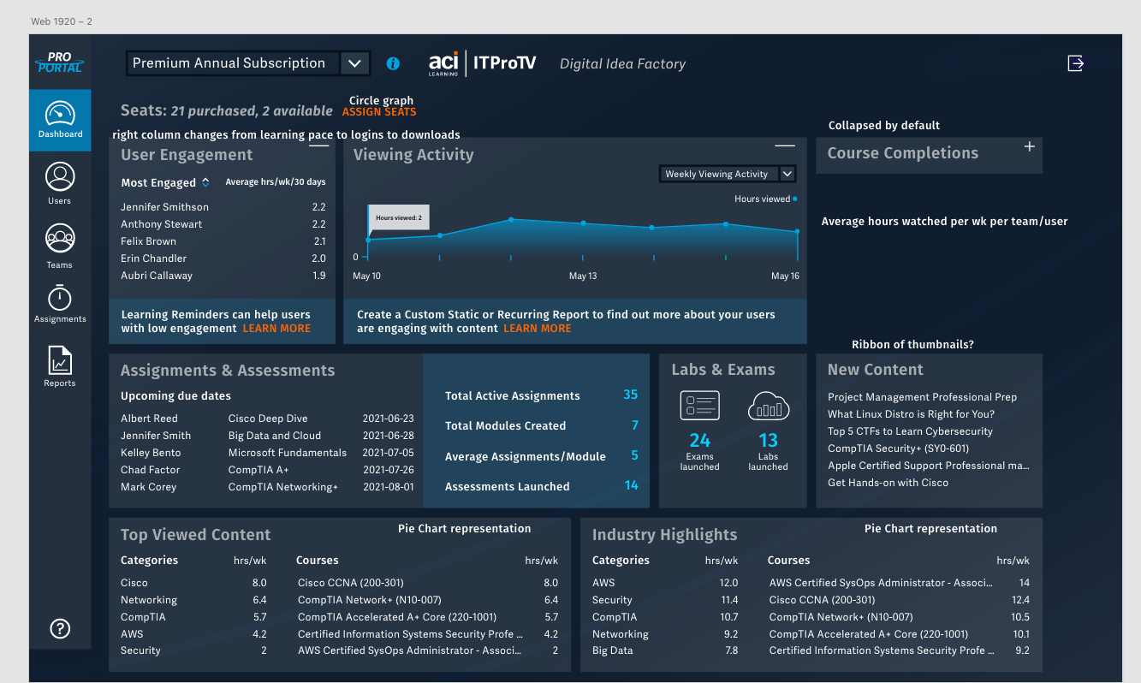The width and height of the screenshot is (1141, 683).
Task: Click Big Data category in Industry Highlights
Action: tap(613, 650)
